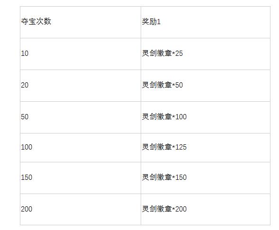The width and height of the screenshot is (279, 230).
Task: Click empty space right of the 10 value
Action: 84,54
